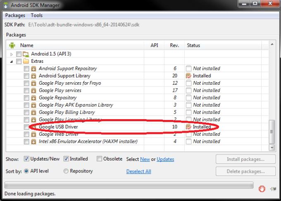Uncheck the Installed show filter
281x201 pixels.
click(66, 159)
